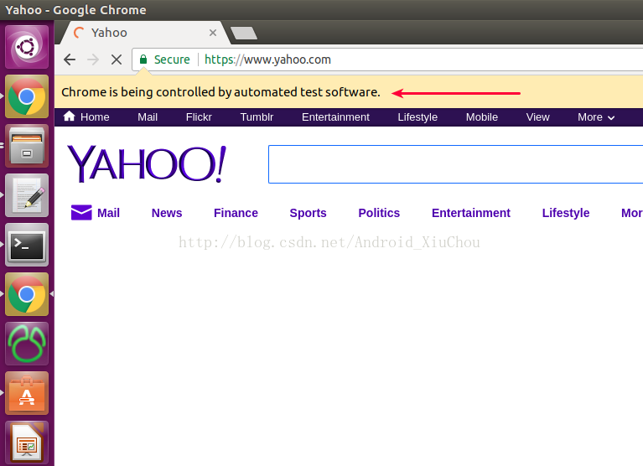Click the green Secure padlock icon
Screen dimensions: 643x466
pos(143,60)
